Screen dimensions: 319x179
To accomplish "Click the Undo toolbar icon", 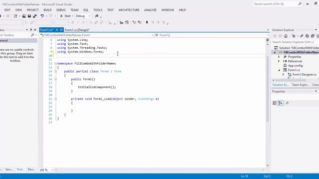I will click(x=42, y=16).
